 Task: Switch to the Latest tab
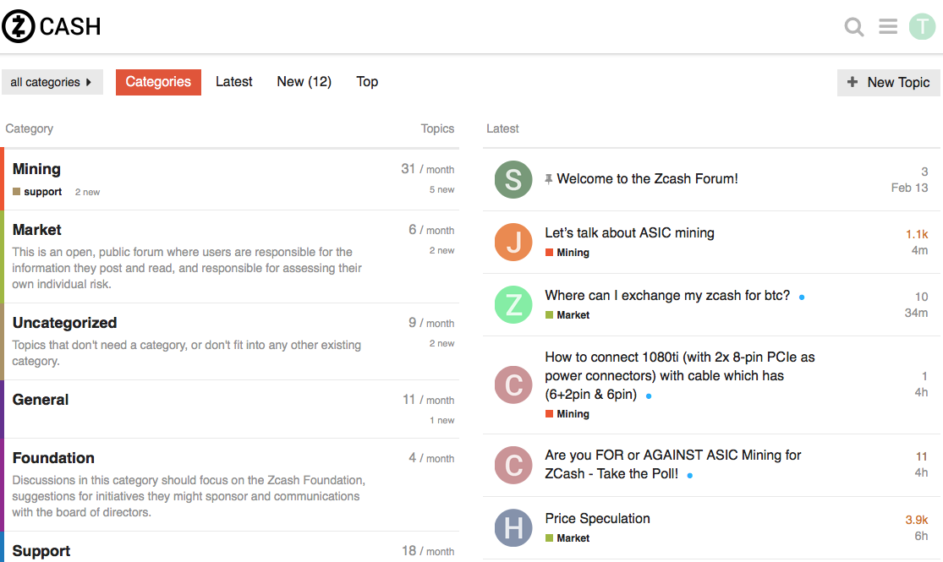[234, 82]
